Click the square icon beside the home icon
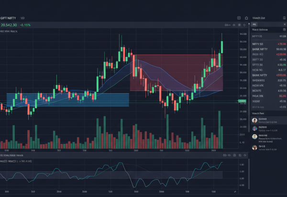 239,18
